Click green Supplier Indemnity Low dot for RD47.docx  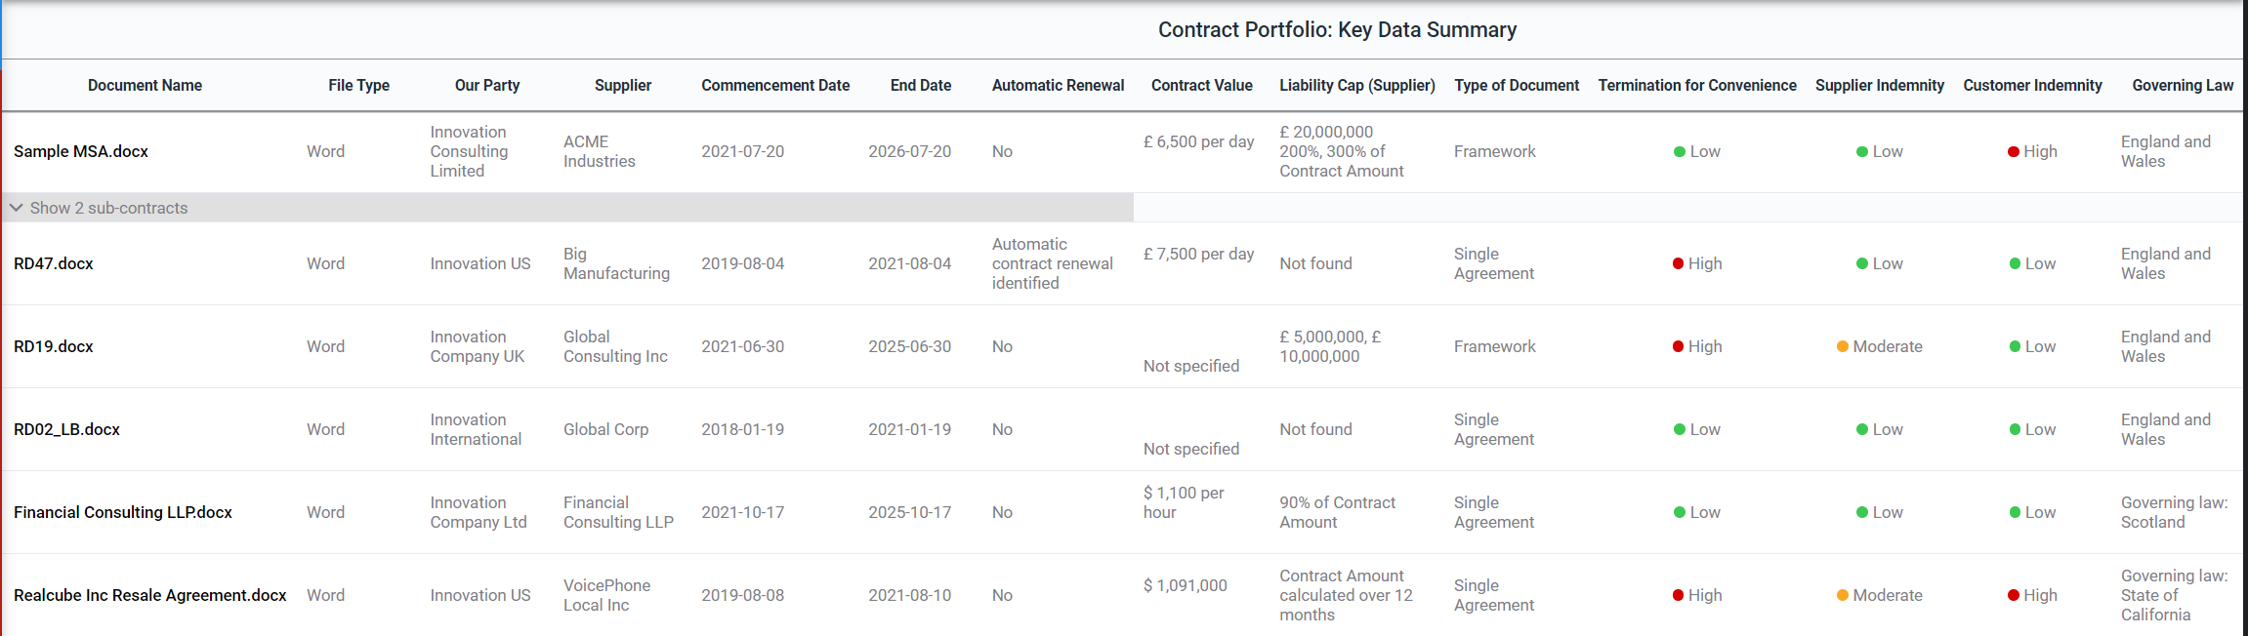click(1862, 264)
